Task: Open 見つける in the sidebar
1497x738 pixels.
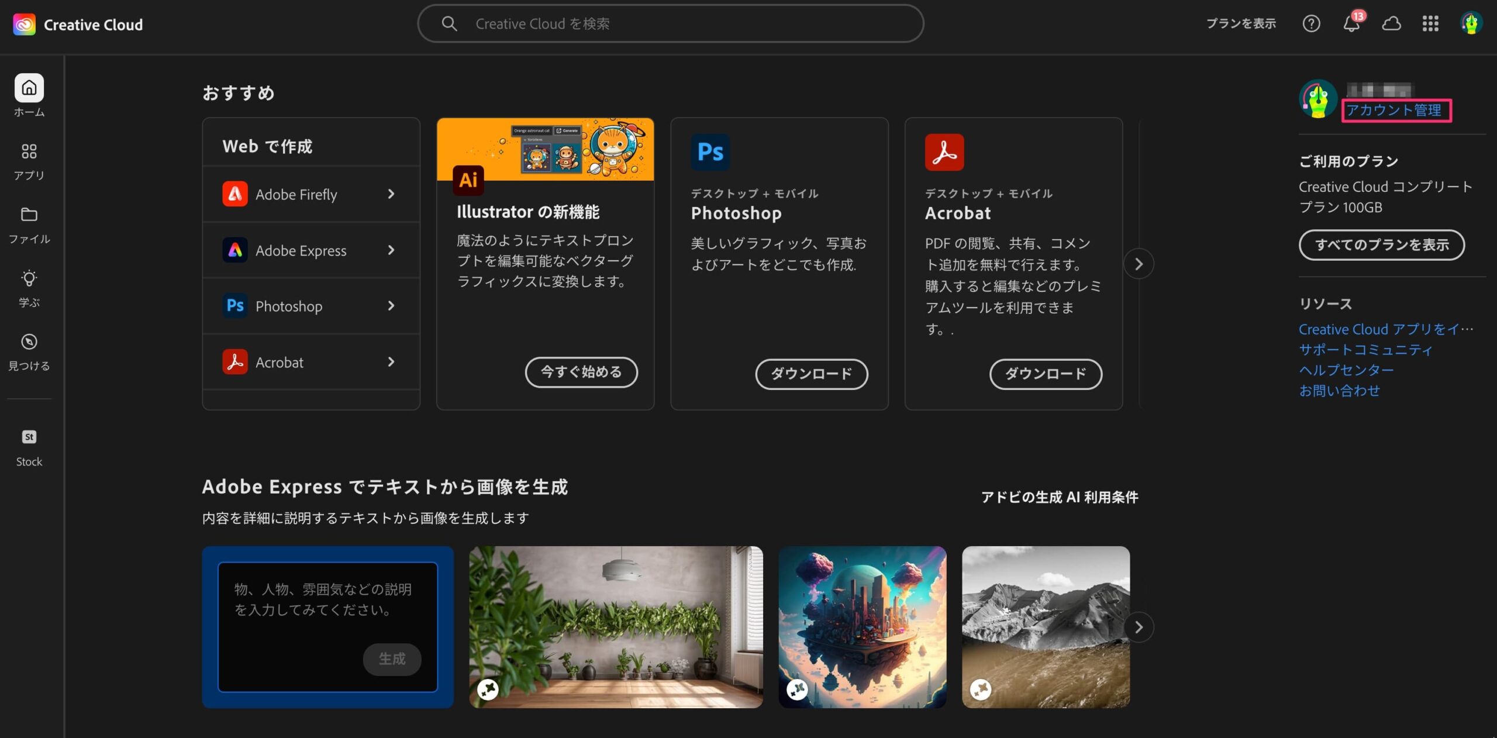Action: coord(29,353)
